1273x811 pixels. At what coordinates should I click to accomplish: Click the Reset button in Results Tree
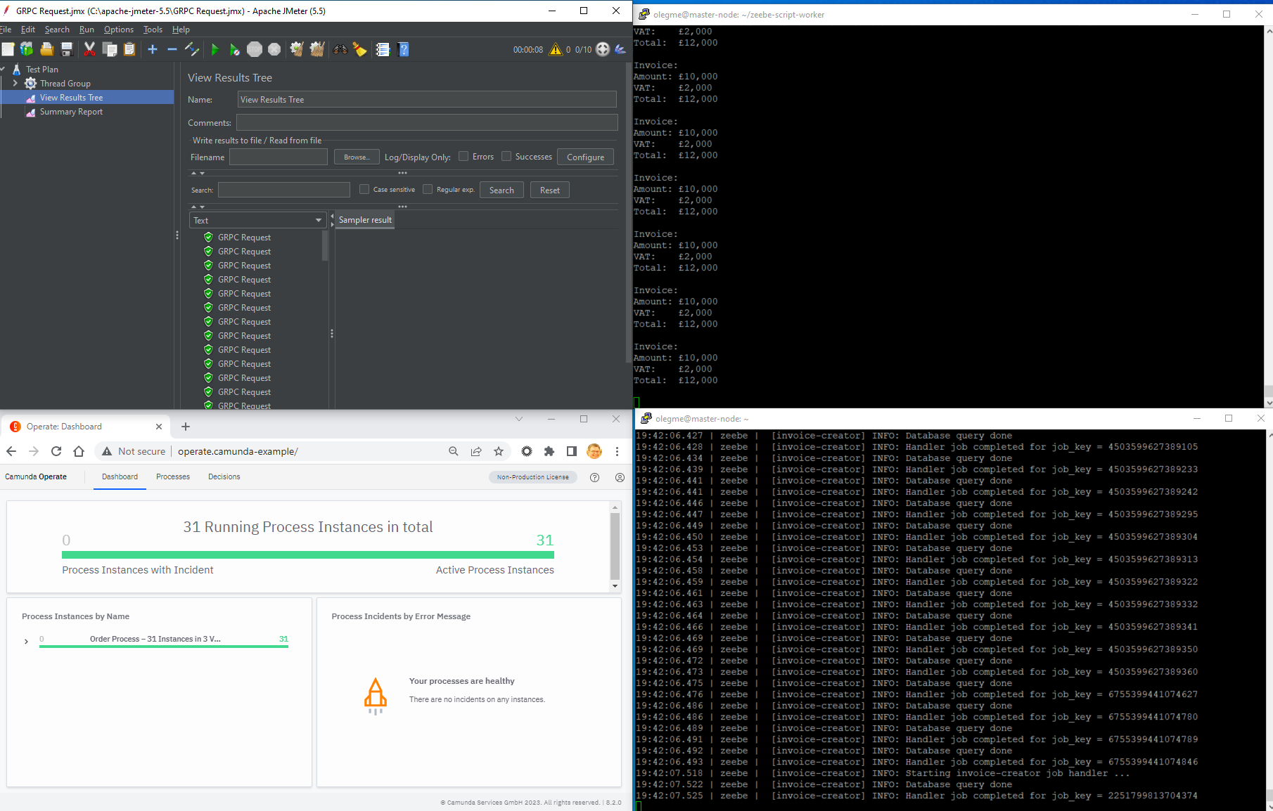(x=550, y=190)
